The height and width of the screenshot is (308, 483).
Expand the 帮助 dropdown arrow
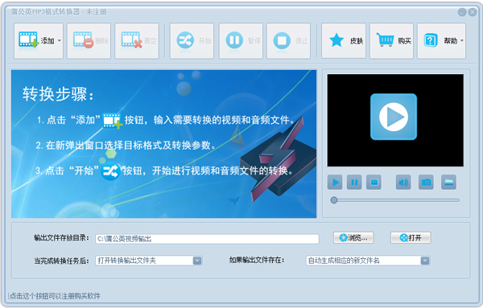[x=462, y=41]
